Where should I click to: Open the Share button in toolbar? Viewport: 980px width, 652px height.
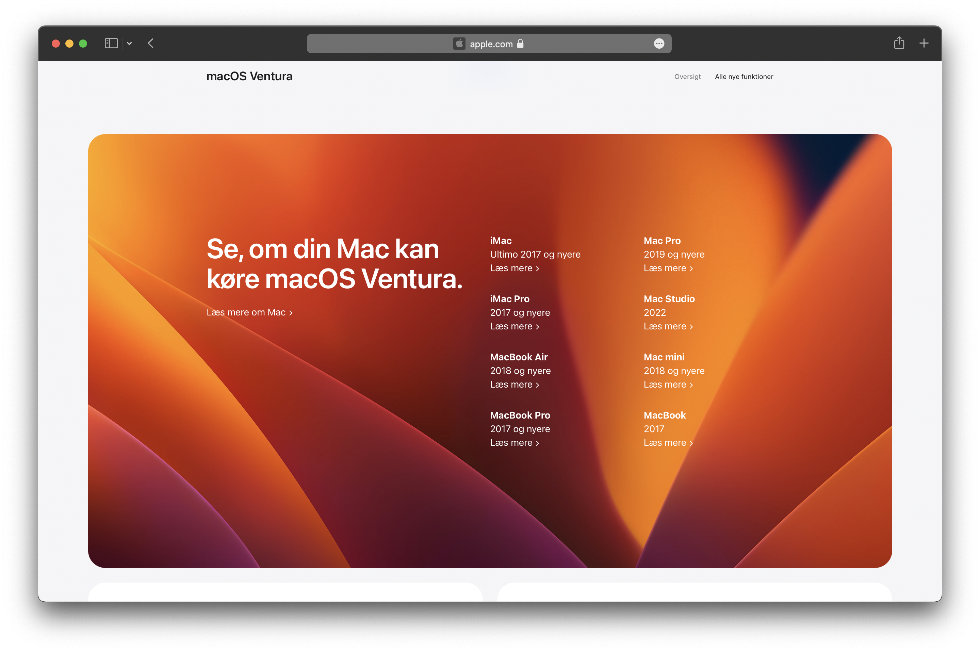tap(899, 43)
